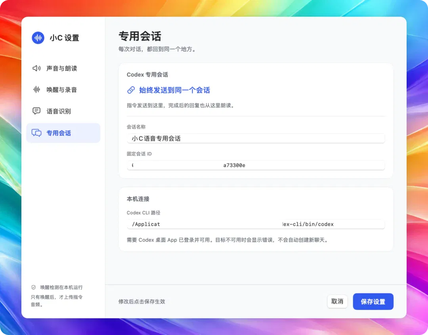Click the speaker icon beside 声音与朗读
This screenshot has height=335, width=428.
click(x=36, y=68)
